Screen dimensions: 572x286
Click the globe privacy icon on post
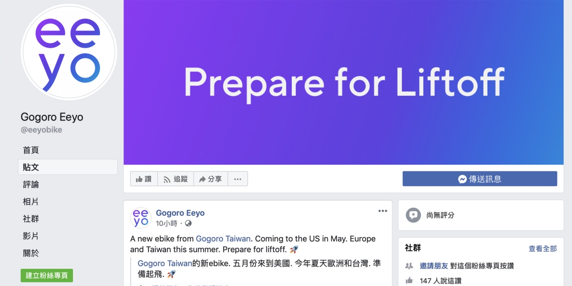(x=188, y=224)
